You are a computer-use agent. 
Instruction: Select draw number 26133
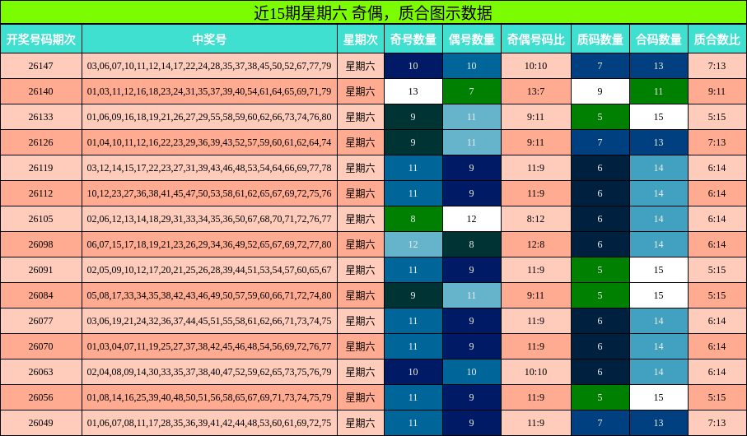(41, 117)
